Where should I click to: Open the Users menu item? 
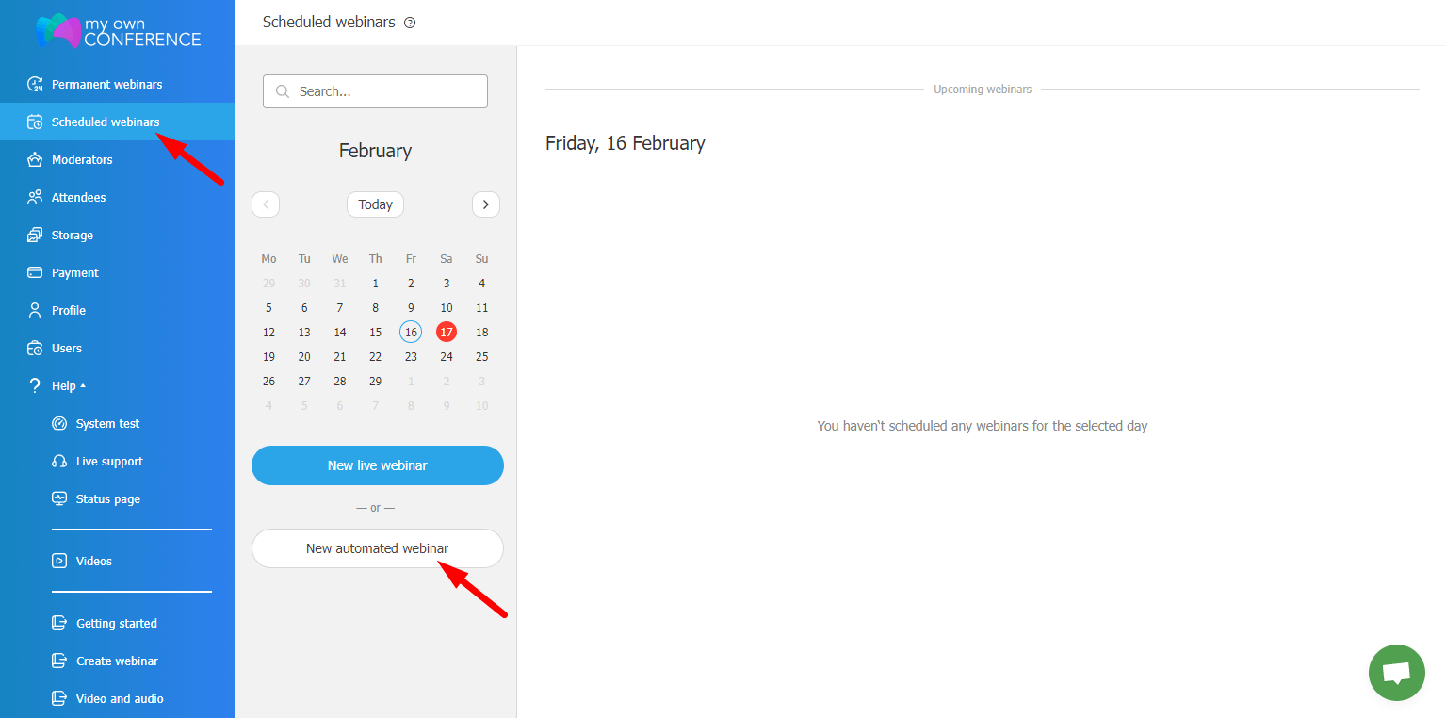pos(66,349)
